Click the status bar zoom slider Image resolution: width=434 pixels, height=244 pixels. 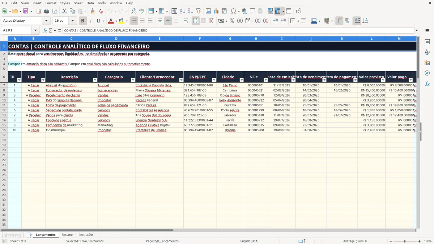[x=405, y=241]
